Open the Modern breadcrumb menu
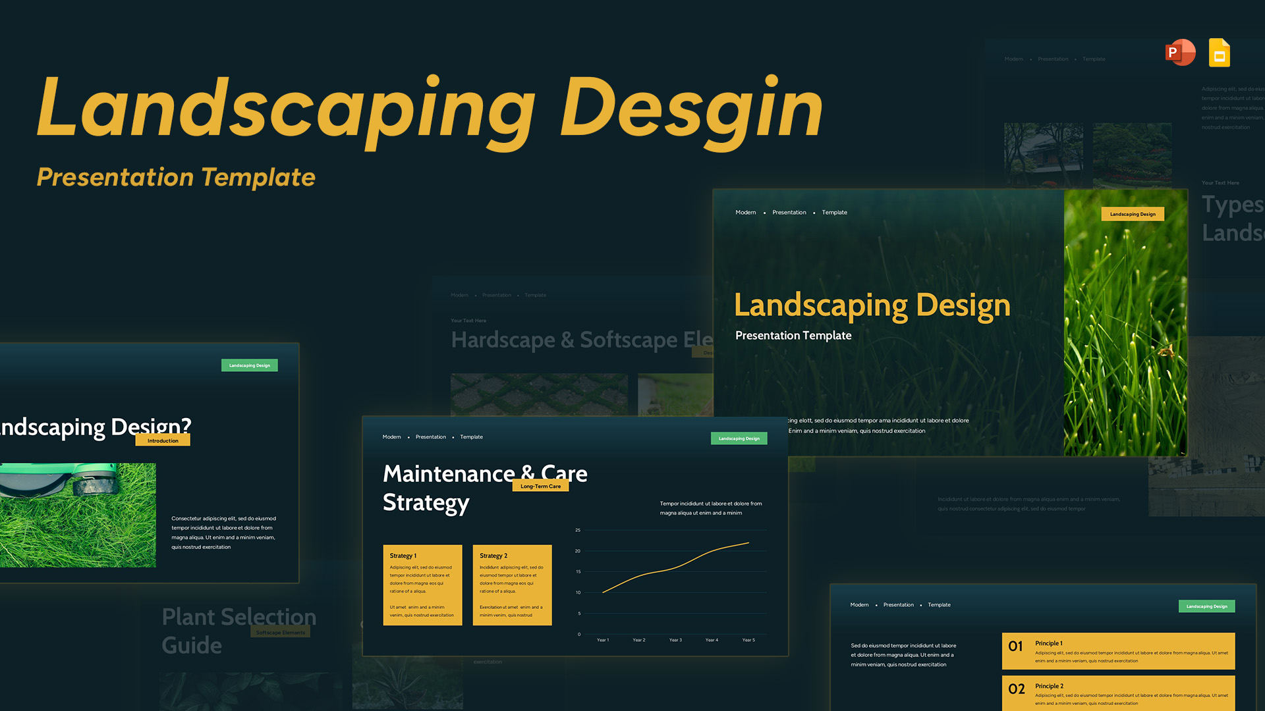1265x711 pixels. coord(746,212)
